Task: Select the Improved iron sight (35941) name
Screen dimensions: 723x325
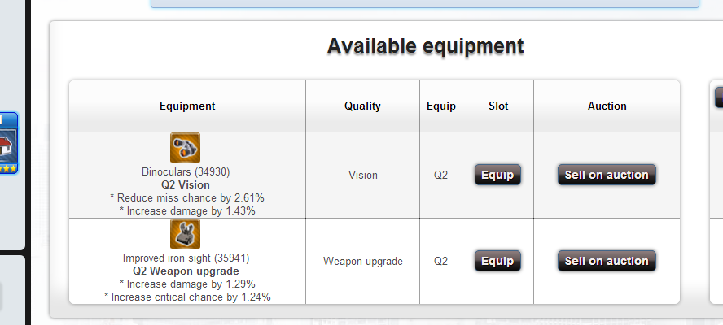Action: [x=186, y=258]
